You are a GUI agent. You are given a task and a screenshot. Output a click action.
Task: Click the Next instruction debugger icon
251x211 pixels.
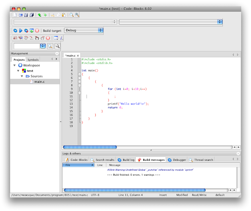(31, 38)
